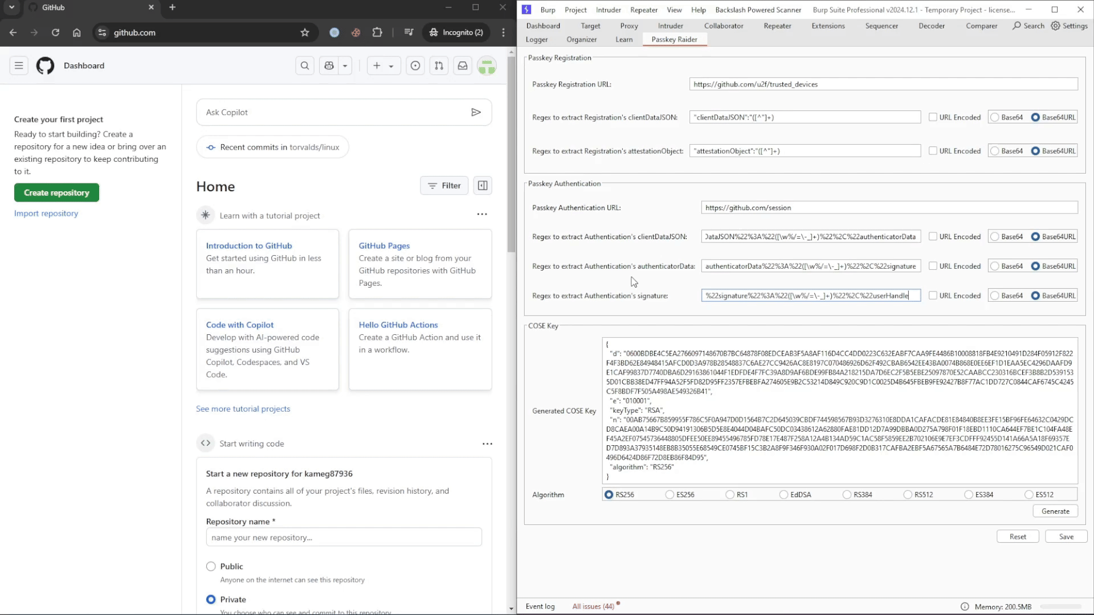Click the Save button in Passkey Raider
This screenshot has height=615, width=1094.
(1066, 537)
